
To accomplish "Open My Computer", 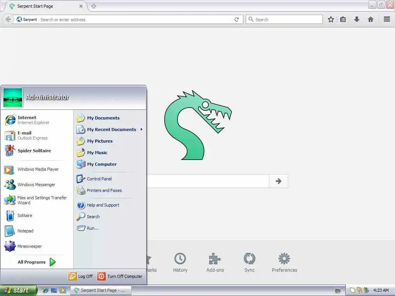I will (x=97, y=164).
